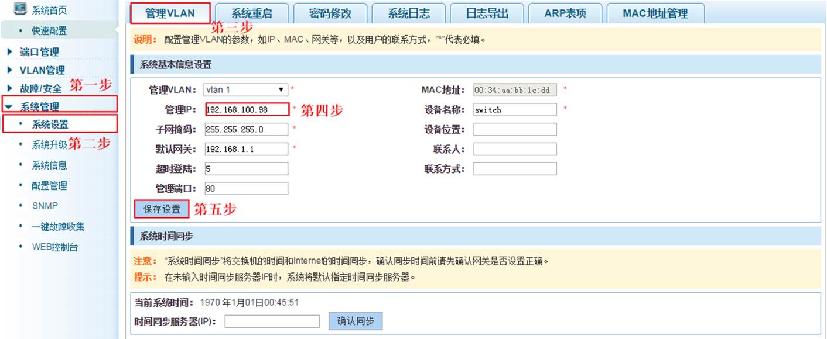Select 配置管理 from the sidebar
827x339 pixels.
[49, 185]
